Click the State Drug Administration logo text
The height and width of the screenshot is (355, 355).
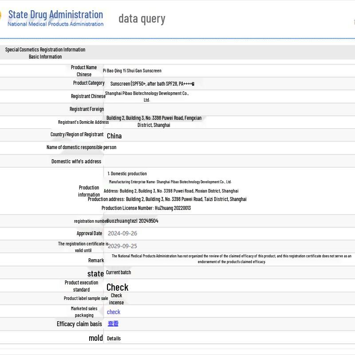(55, 14)
